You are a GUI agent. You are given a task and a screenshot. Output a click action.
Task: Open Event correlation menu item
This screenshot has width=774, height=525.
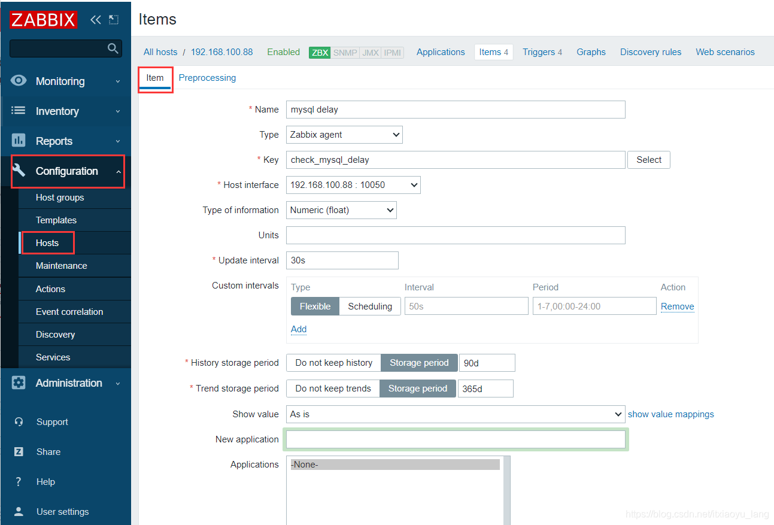(x=75, y=312)
